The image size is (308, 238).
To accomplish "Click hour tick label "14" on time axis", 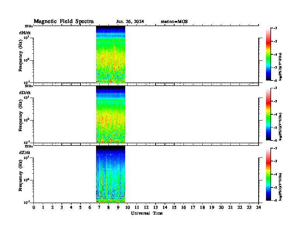I will (x=165, y=207).
